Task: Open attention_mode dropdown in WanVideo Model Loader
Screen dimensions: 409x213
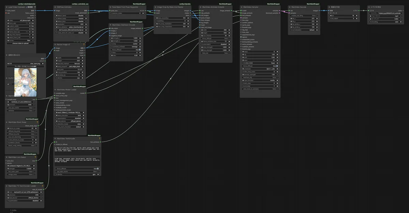Action: [x=70, y=124]
